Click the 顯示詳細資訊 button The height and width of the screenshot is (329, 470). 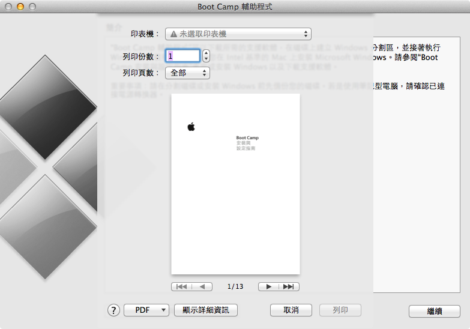(206, 310)
